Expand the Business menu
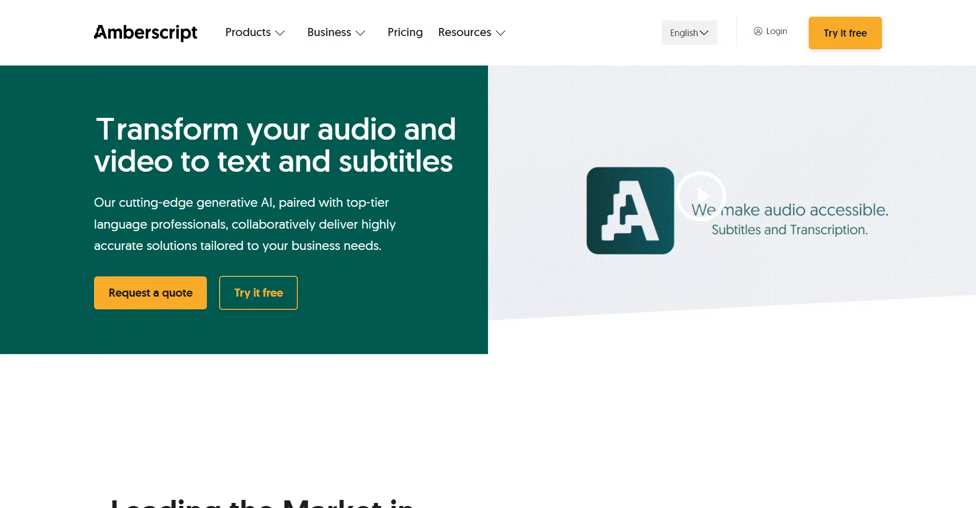The height and width of the screenshot is (508, 976). tap(329, 33)
